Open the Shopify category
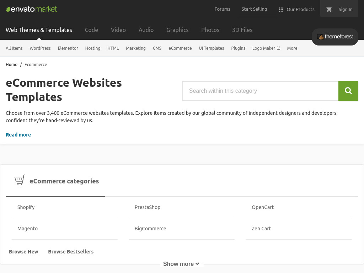Viewport: 364px width, 273px height. pos(26,207)
